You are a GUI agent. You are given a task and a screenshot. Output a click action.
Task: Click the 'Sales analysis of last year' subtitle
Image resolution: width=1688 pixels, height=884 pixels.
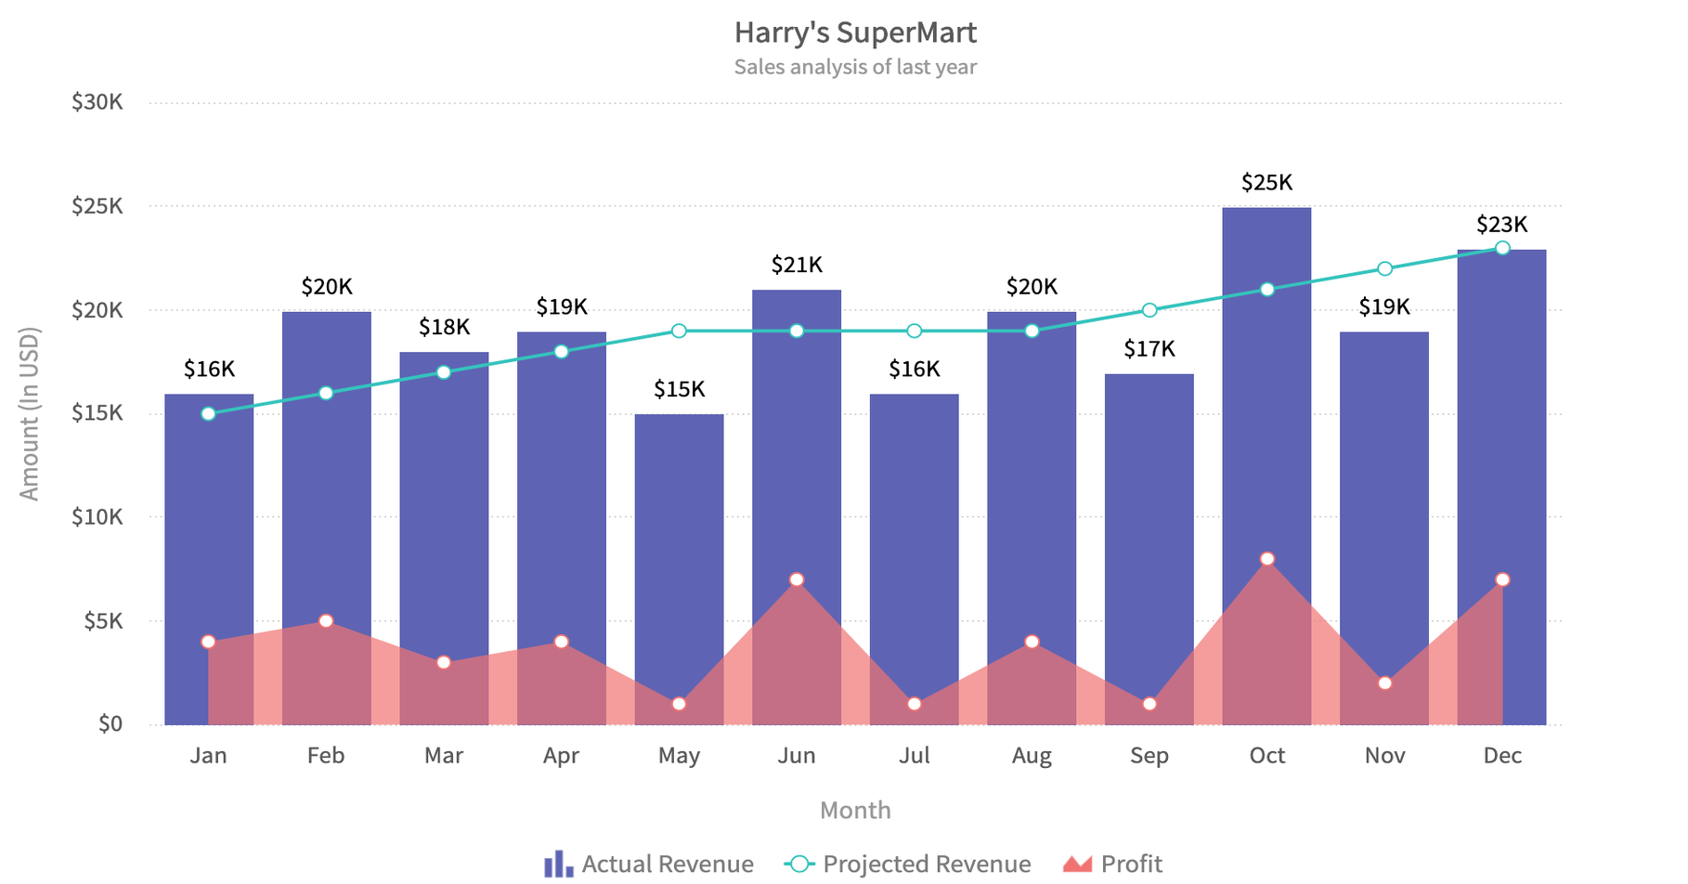[855, 67]
